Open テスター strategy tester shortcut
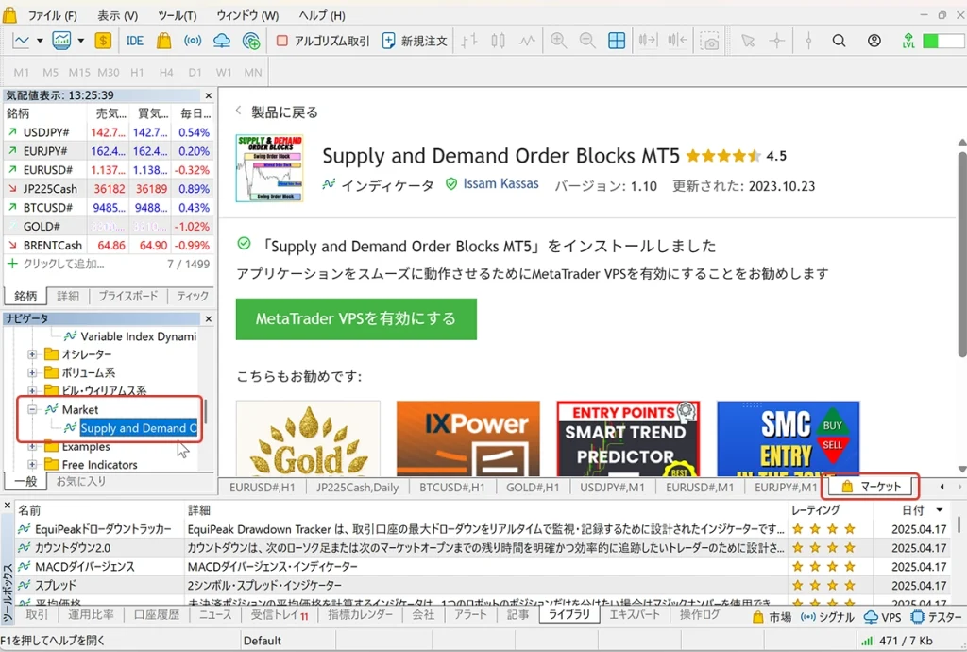 936,617
